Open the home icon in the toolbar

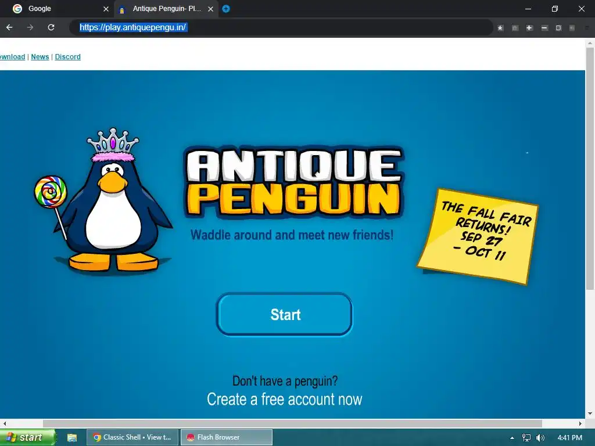pos(515,28)
